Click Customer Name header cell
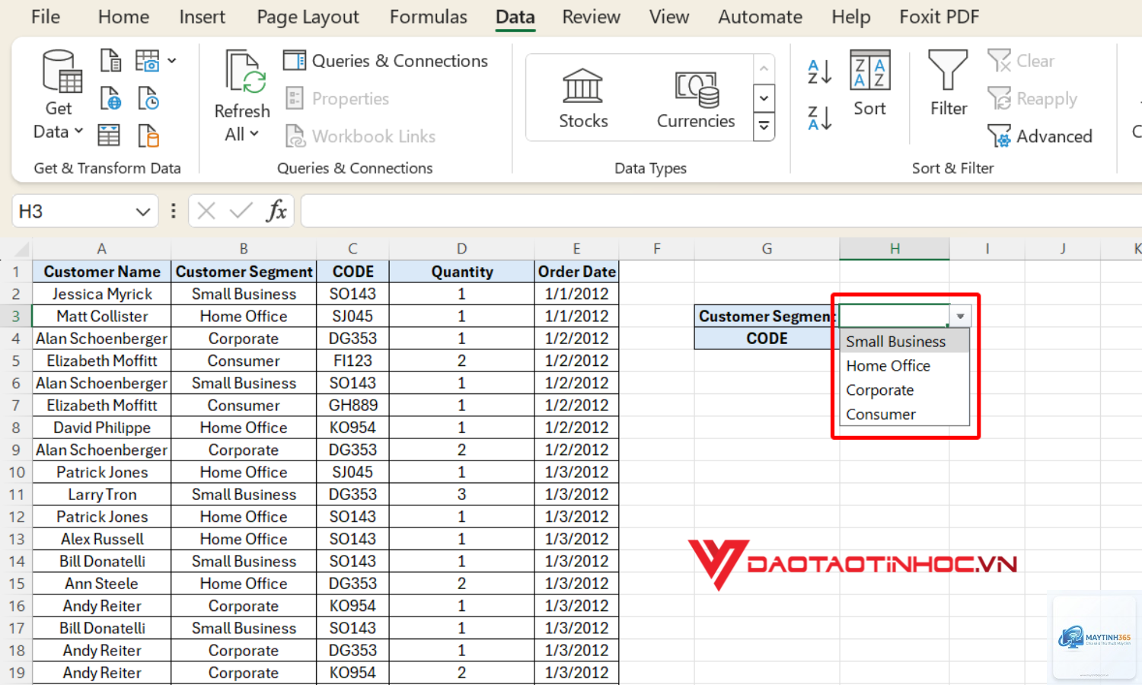The height and width of the screenshot is (685, 1142). coord(102,272)
